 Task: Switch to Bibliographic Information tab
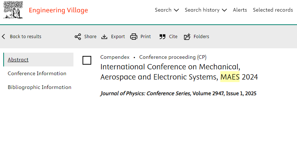(39, 87)
